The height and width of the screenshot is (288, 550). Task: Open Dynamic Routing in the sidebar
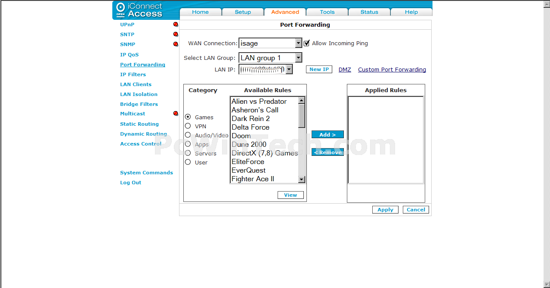143,134
